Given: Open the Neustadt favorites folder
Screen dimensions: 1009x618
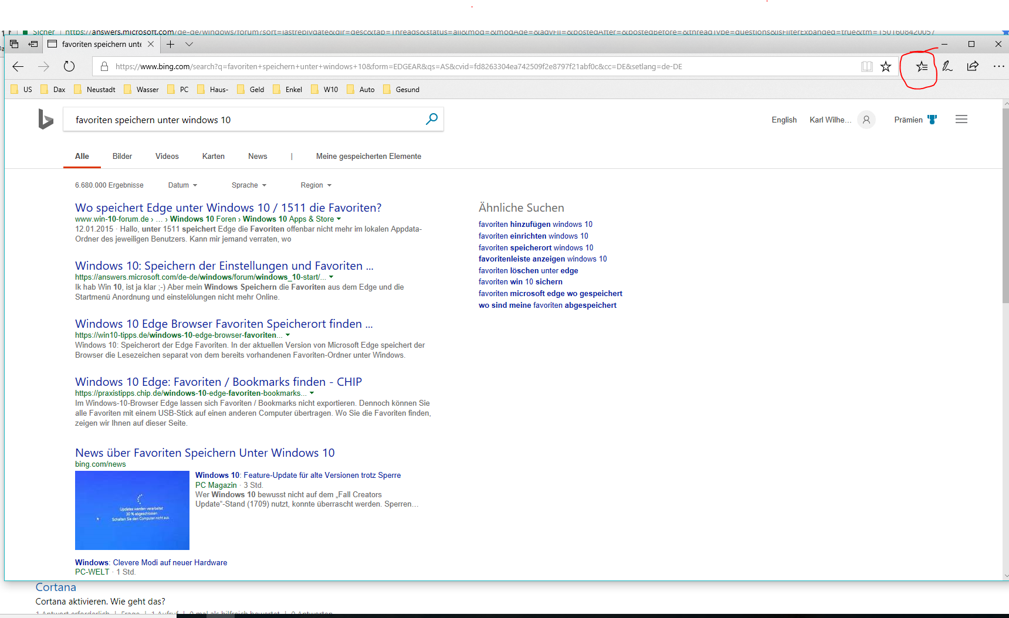Looking at the screenshot, I should coord(94,89).
